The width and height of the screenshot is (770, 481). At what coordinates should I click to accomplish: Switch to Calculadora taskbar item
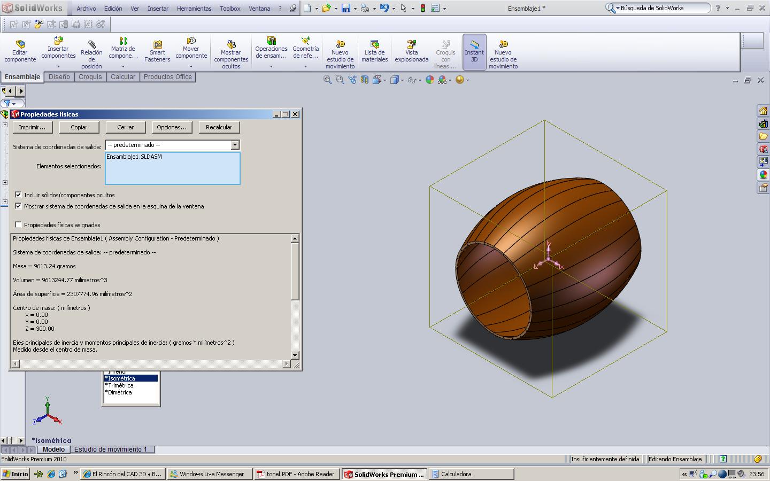[x=472, y=474]
